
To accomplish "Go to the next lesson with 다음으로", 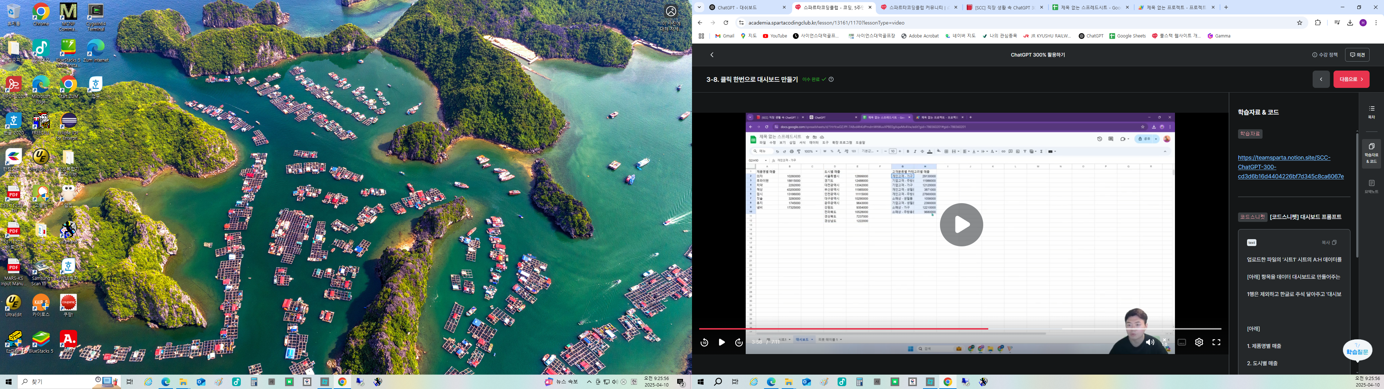I will point(1351,79).
